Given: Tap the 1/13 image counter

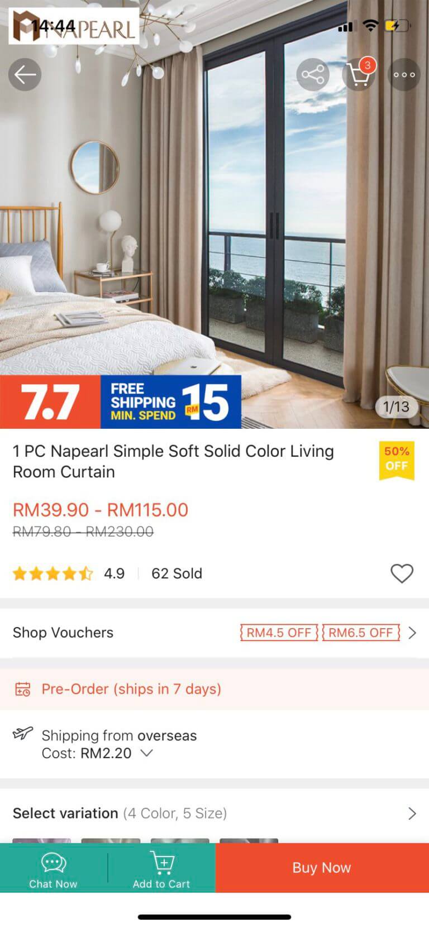Looking at the screenshot, I should (396, 406).
